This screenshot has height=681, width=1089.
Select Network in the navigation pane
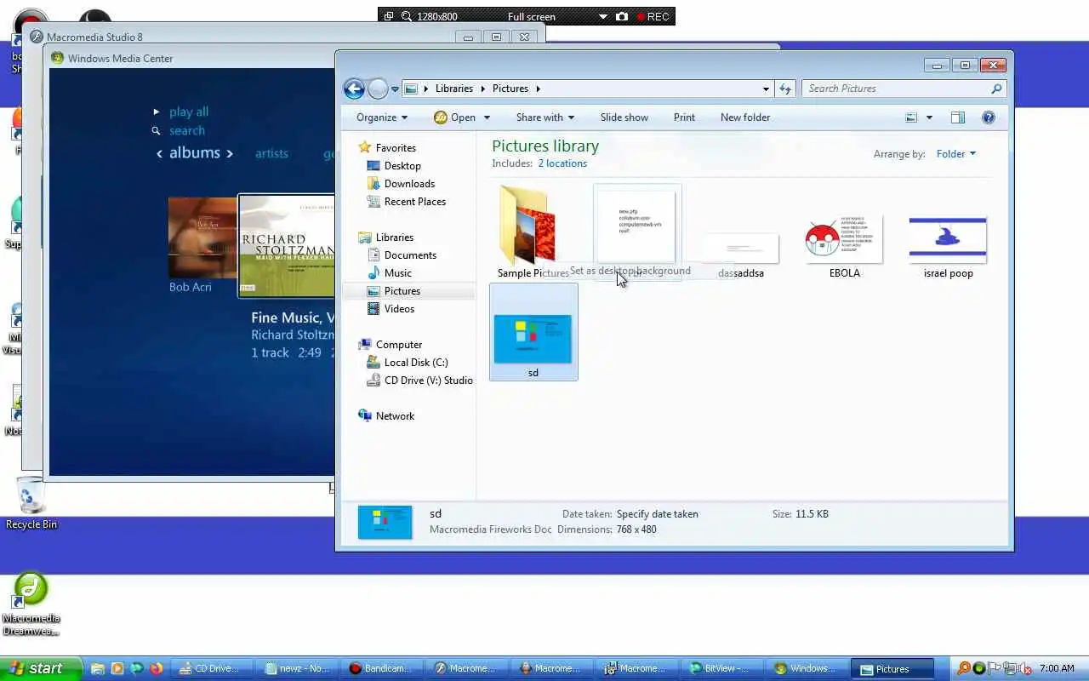pos(395,415)
